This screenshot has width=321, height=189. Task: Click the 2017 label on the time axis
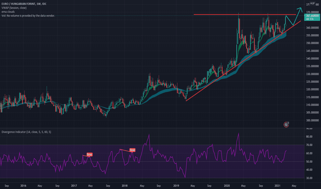point(74,186)
